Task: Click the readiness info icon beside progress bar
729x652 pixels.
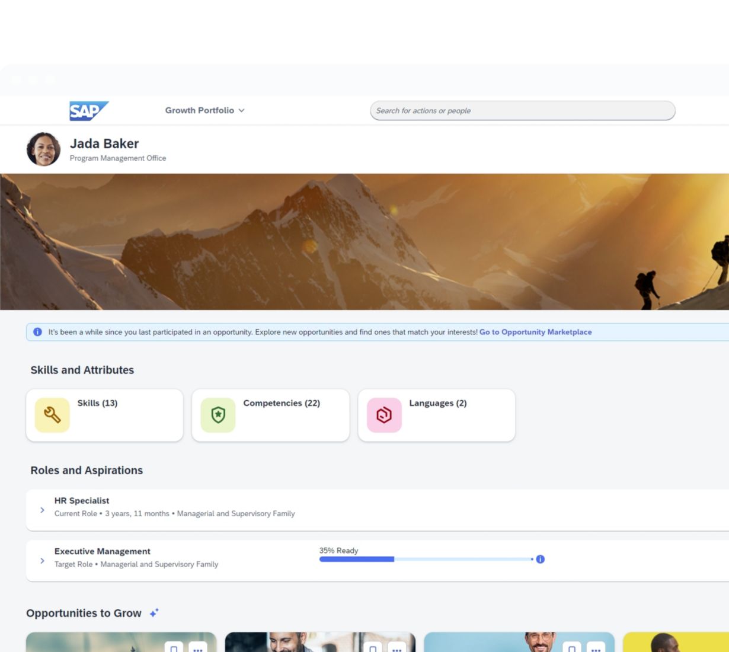Action: coord(540,559)
